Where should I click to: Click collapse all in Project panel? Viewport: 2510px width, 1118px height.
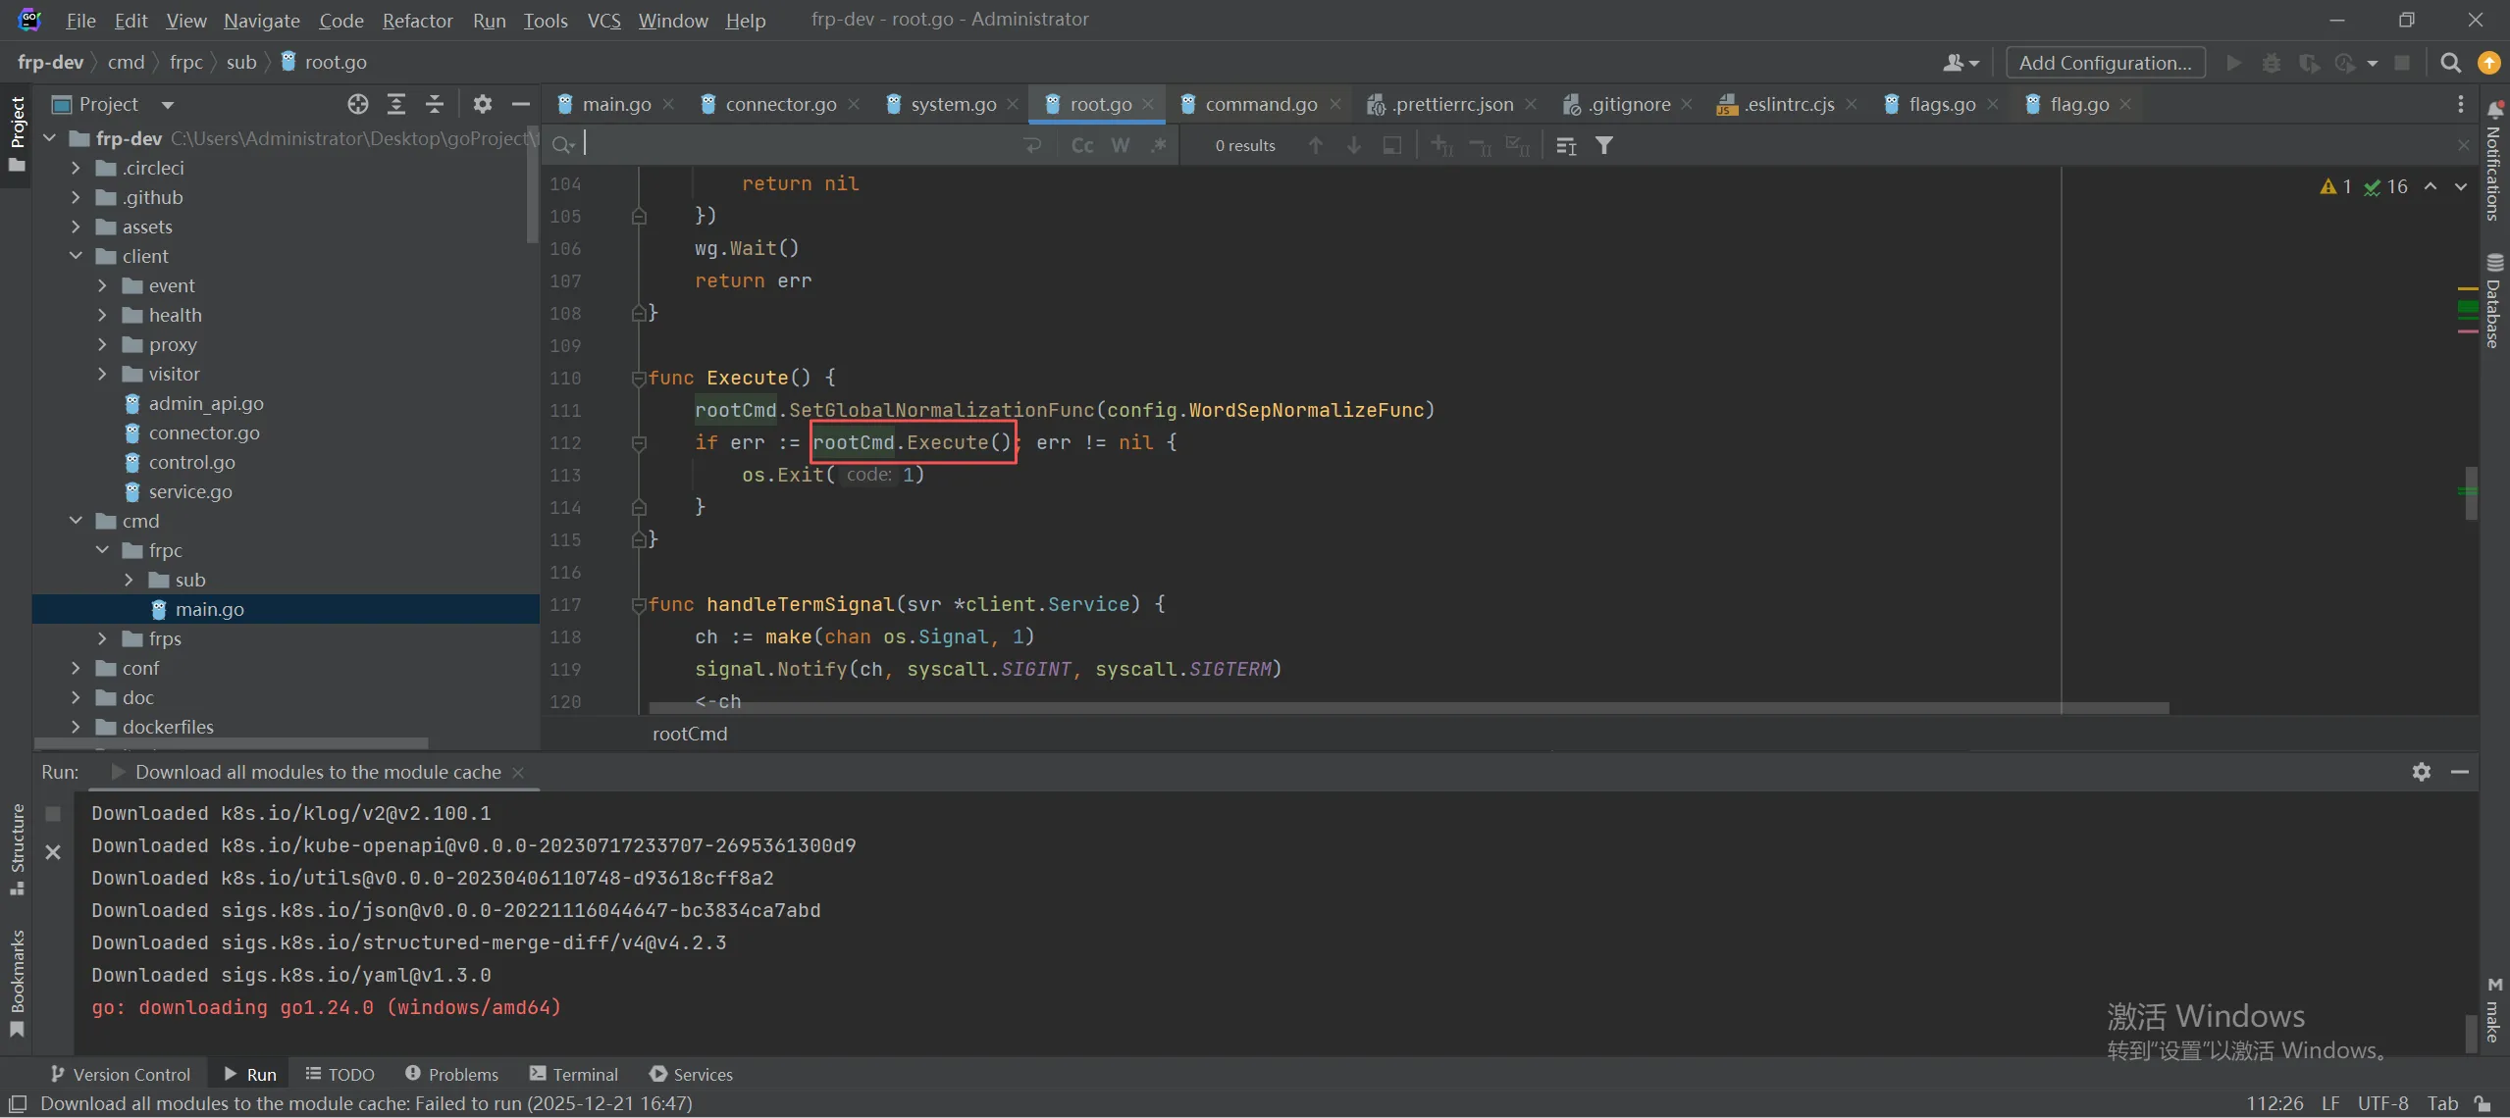(x=435, y=104)
